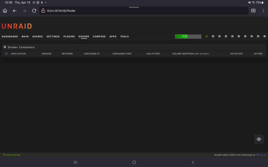Viewport: 268px width, 167px height.
Task: Click the Version column header
Action: pos(46,54)
